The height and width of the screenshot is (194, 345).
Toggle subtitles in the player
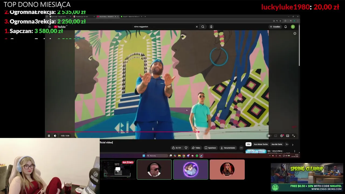(x=275, y=136)
